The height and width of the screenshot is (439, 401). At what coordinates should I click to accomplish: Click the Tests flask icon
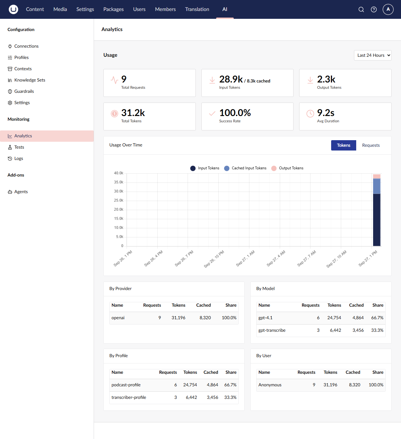click(10, 147)
